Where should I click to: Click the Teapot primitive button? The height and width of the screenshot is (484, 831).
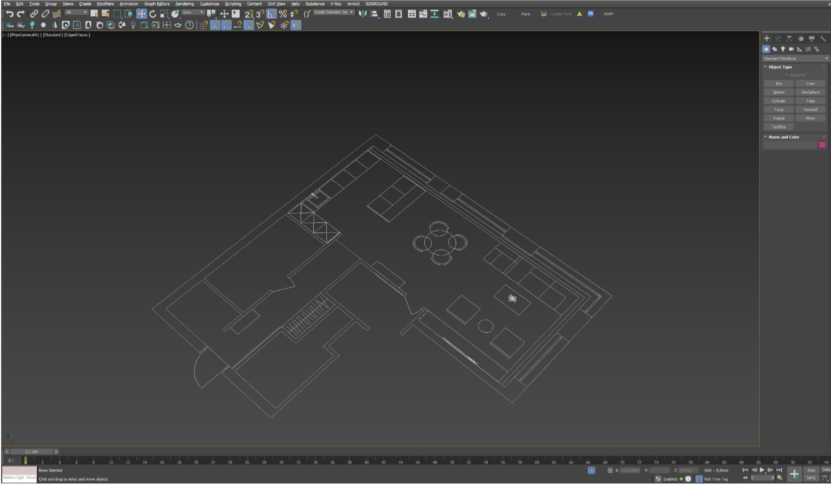pyautogui.click(x=778, y=118)
